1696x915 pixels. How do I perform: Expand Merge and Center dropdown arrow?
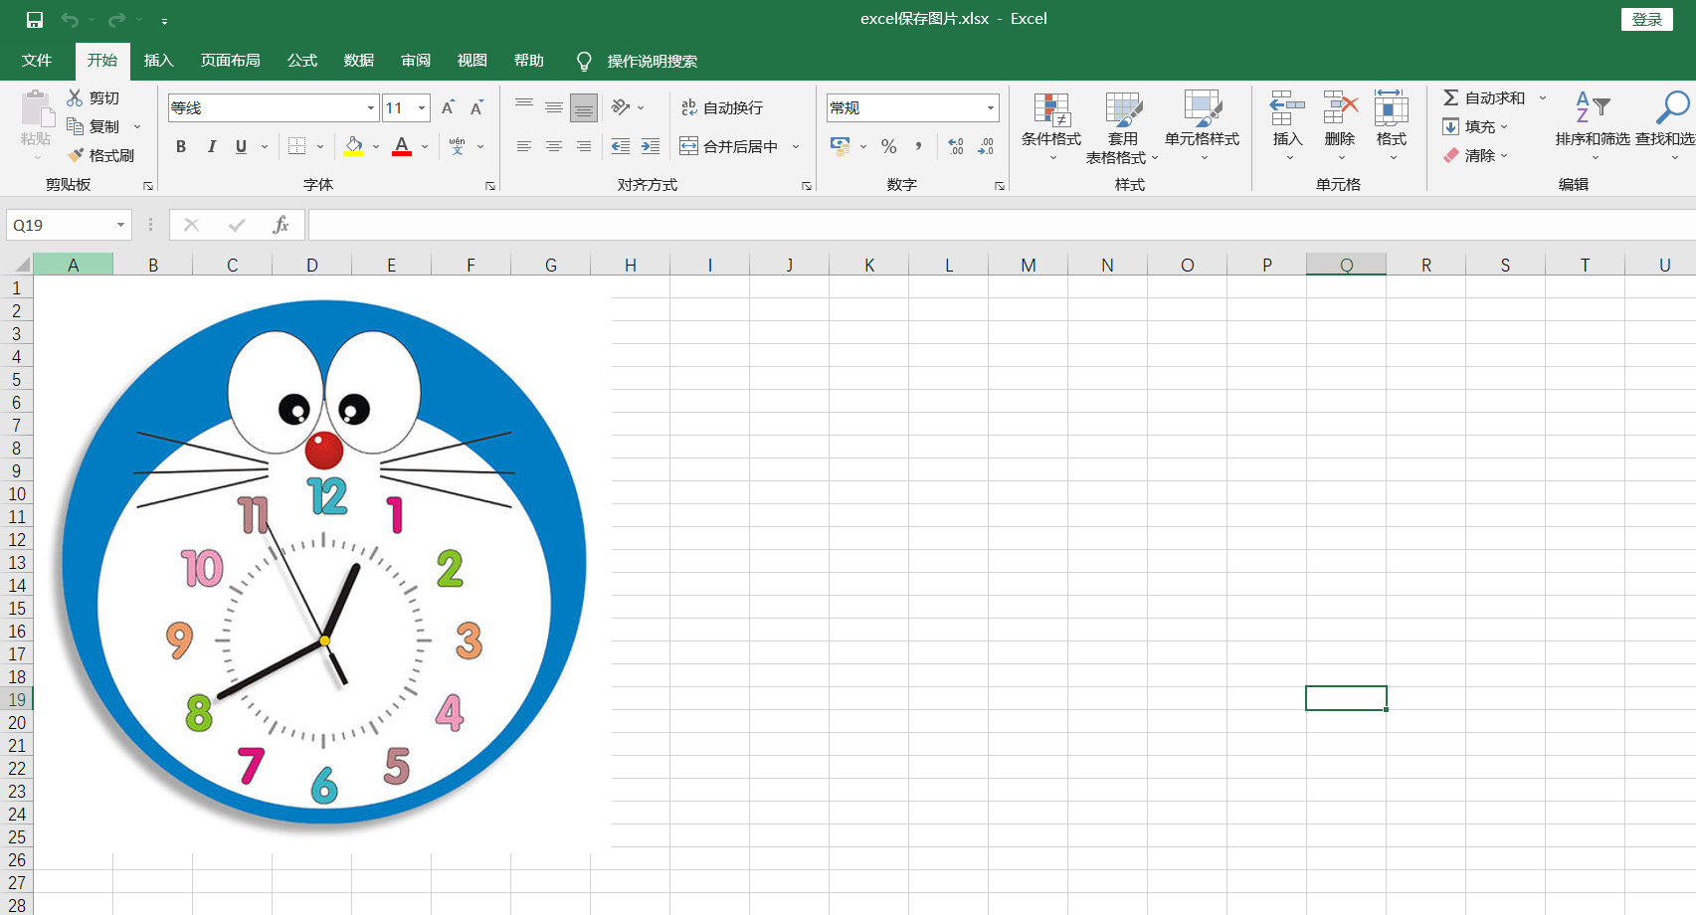coord(796,146)
